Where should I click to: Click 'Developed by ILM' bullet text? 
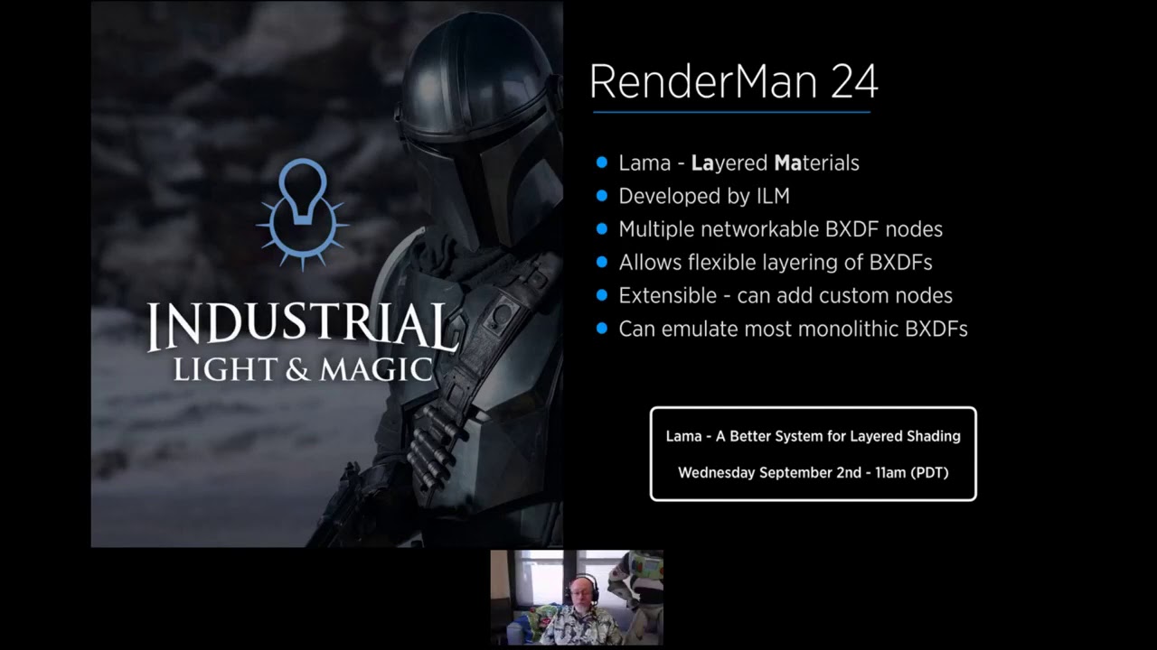(704, 196)
